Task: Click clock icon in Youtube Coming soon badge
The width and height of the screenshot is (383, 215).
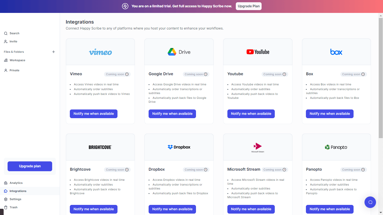Action: click(284, 74)
